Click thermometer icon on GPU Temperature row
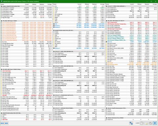 click(x=107, y=22)
